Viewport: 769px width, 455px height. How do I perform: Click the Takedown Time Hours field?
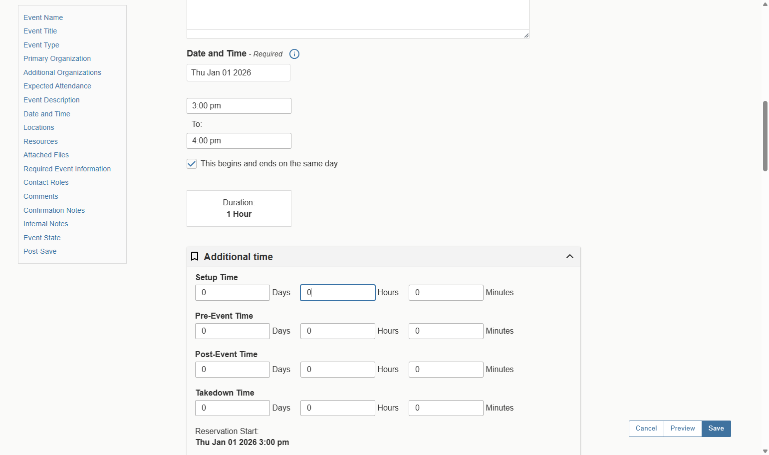pos(338,408)
